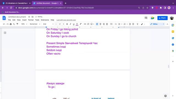
Task: Open last edit version history link
Action: pos(66,20)
